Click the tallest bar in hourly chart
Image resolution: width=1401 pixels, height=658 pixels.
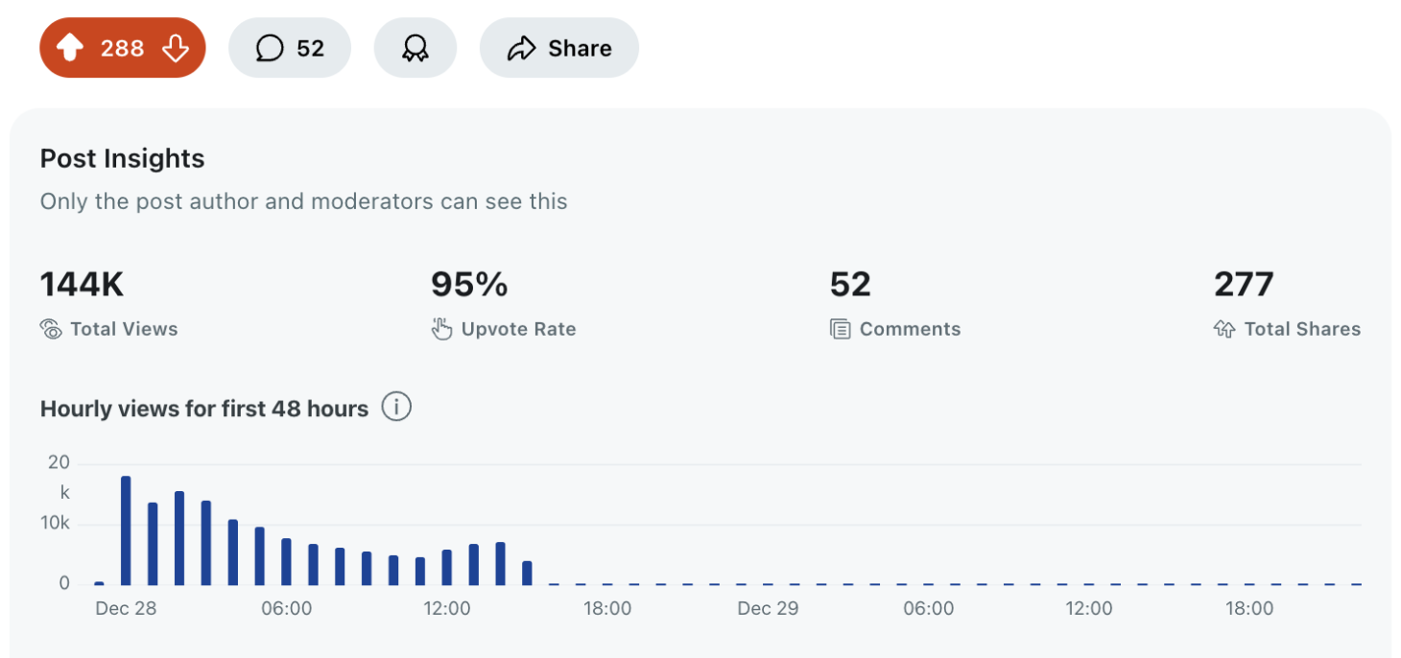click(126, 530)
